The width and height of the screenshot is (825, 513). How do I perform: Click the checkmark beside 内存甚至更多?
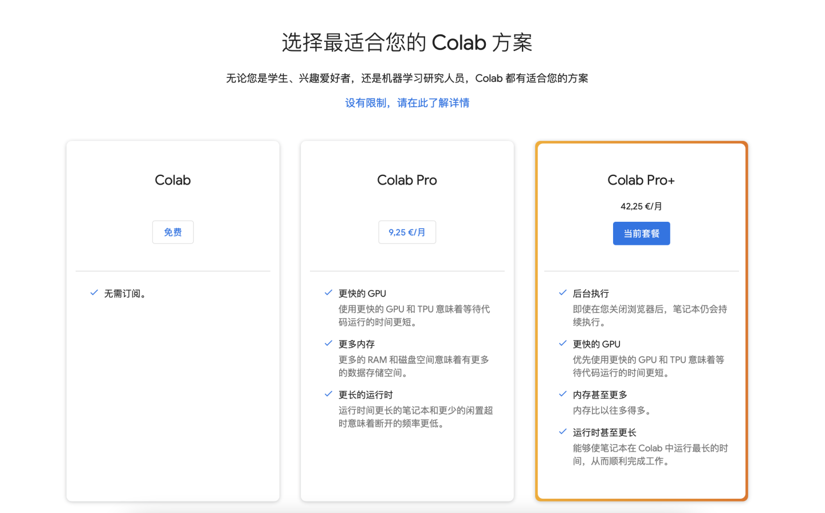coord(563,394)
